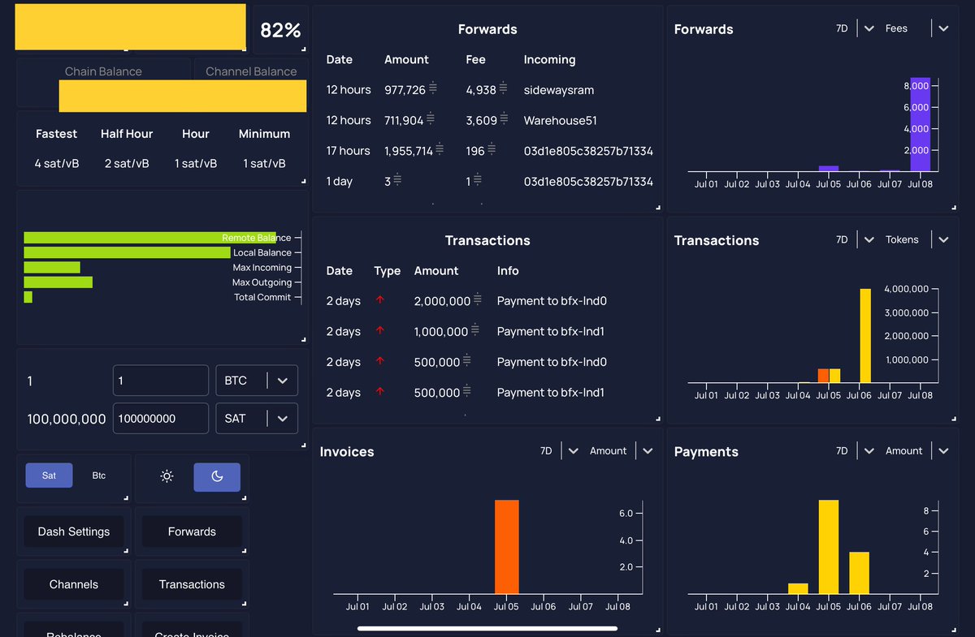Click SAT amount input field with 100000000
Viewport: 975px width, 637px height.
[x=161, y=419]
